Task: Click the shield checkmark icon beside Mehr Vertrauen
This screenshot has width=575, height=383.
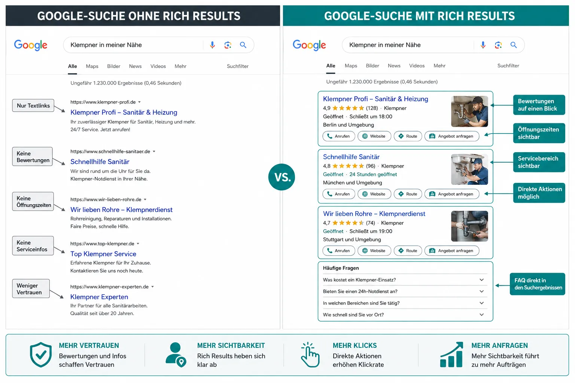Action: [41, 355]
